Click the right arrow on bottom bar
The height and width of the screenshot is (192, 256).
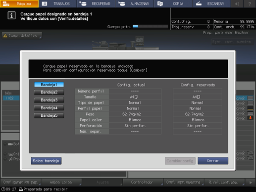[x=251, y=182]
